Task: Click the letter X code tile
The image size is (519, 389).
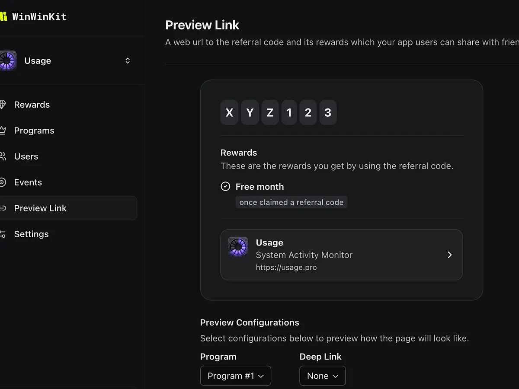Action: pyautogui.click(x=229, y=113)
